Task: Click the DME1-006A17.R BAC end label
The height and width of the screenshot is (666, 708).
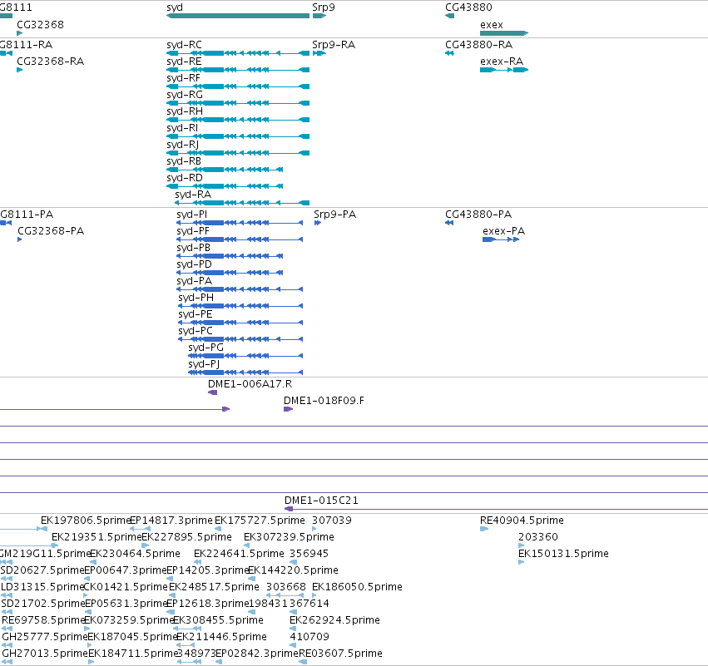Action: coord(250,384)
